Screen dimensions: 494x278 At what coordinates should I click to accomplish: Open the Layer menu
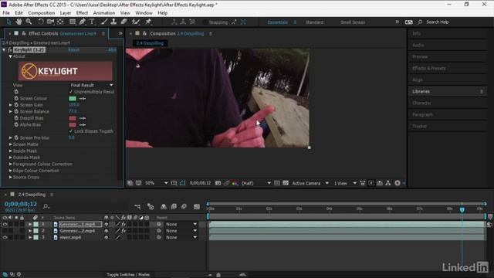pyautogui.click(x=65, y=13)
